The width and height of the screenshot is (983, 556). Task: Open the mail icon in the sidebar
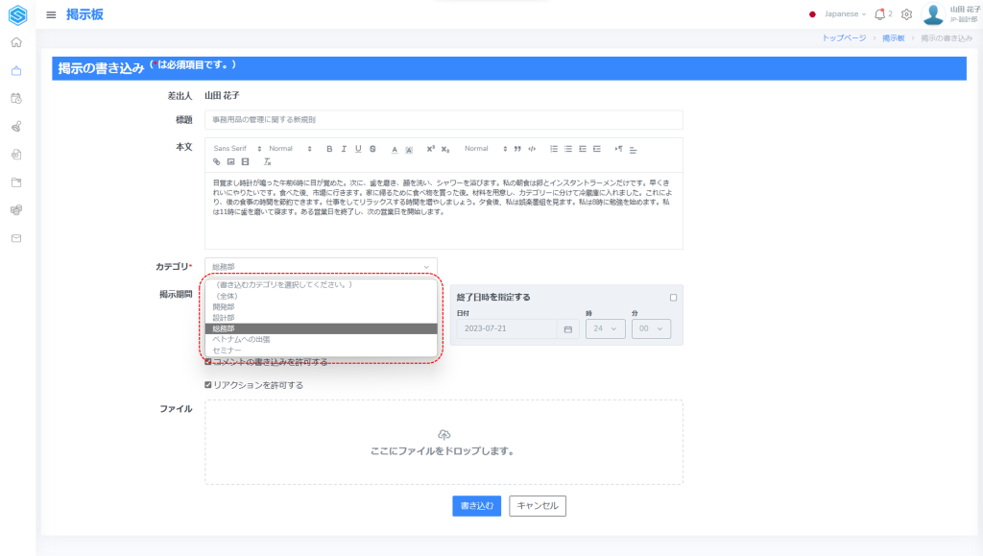point(16,237)
